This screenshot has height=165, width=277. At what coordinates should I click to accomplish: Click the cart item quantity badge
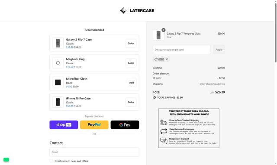click(164, 30)
